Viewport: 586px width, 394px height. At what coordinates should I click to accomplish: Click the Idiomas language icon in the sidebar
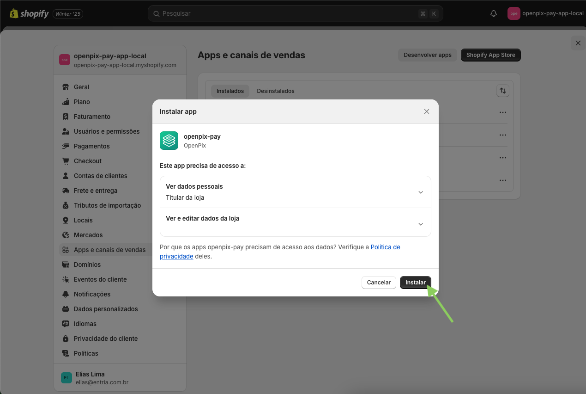[x=66, y=324]
